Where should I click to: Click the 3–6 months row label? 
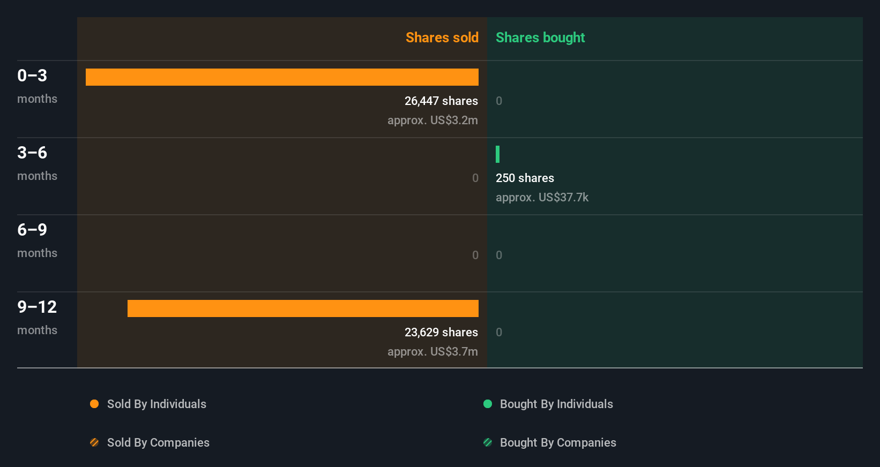(x=37, y=163)
